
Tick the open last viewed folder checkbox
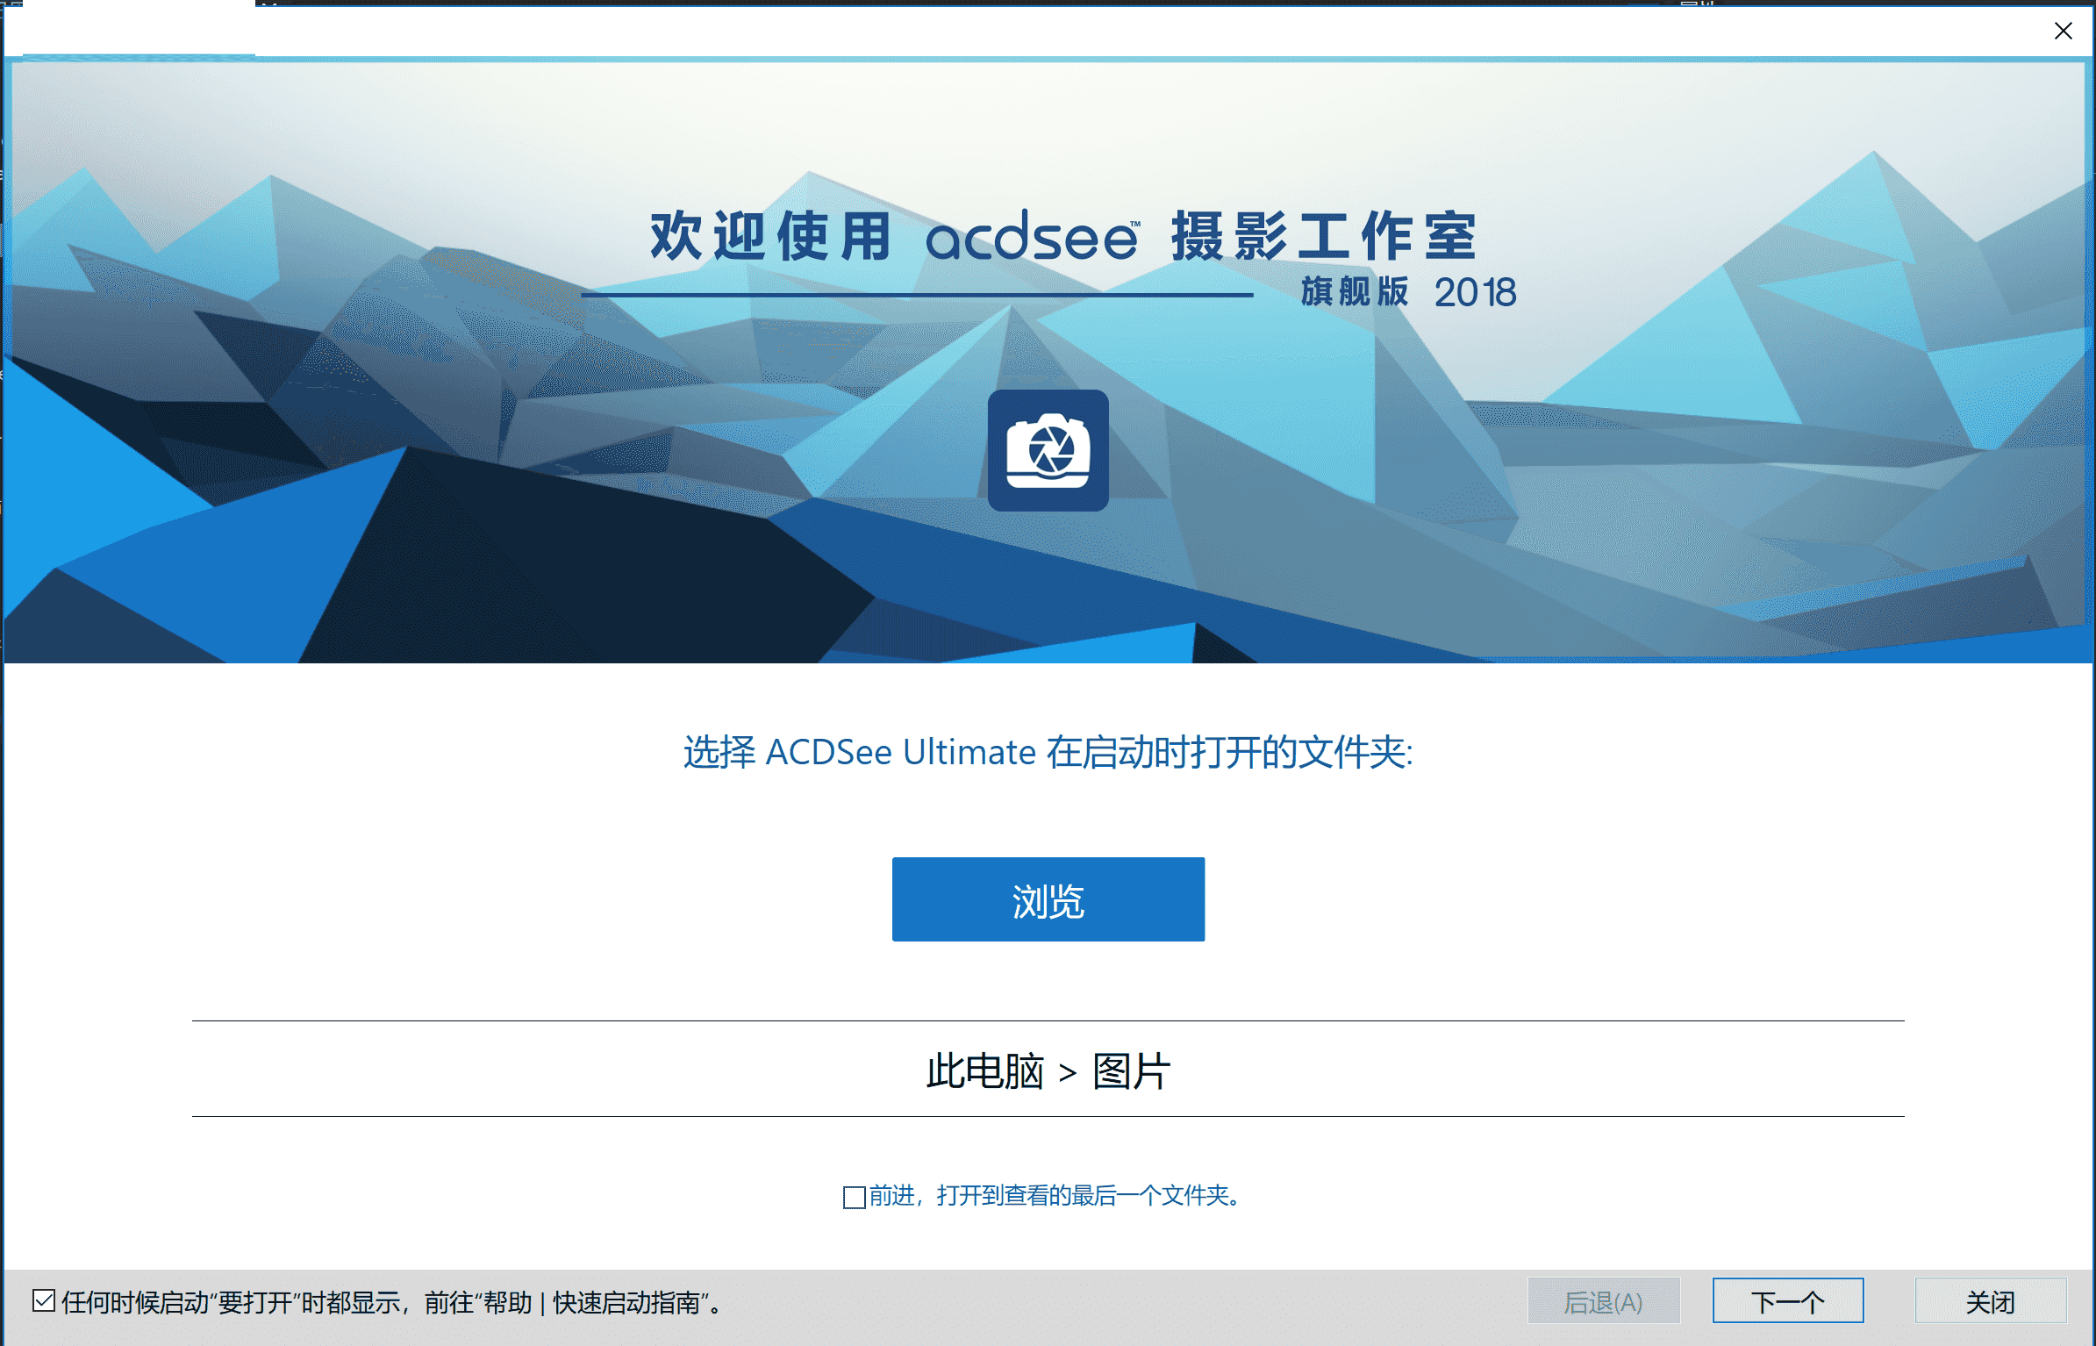point(854,1197)
